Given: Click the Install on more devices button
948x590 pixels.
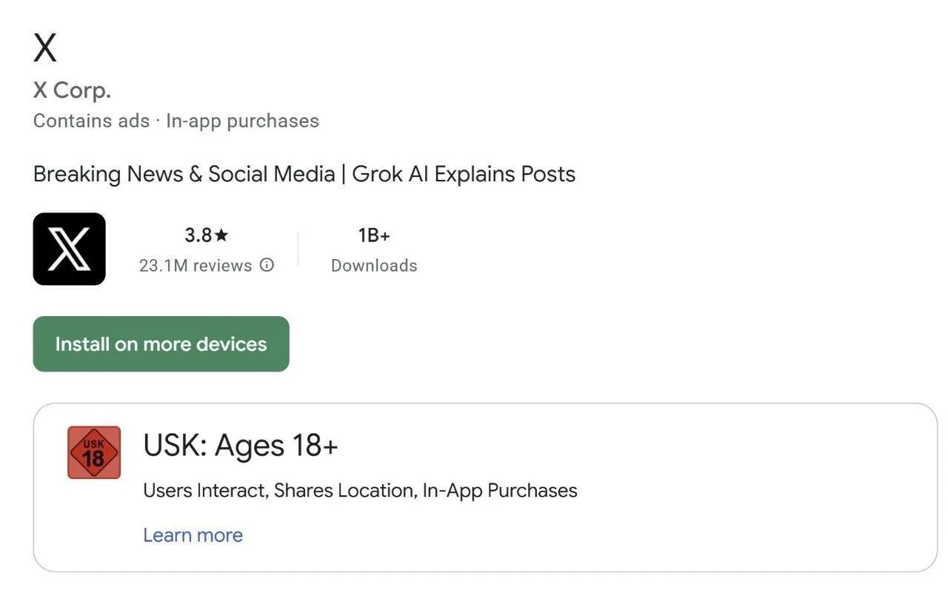Looking at the screenshot, I should coord(161,344).
